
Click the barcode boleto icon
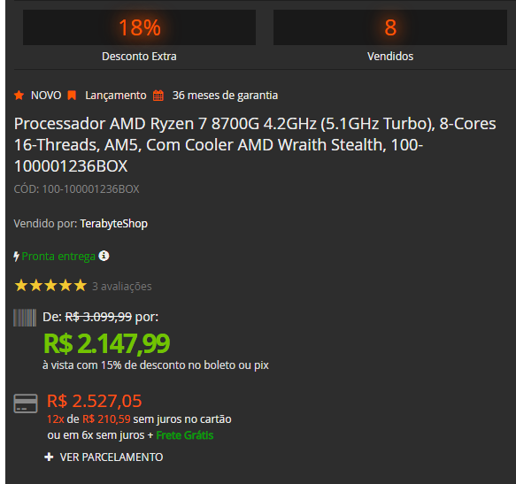pos(25,318)
